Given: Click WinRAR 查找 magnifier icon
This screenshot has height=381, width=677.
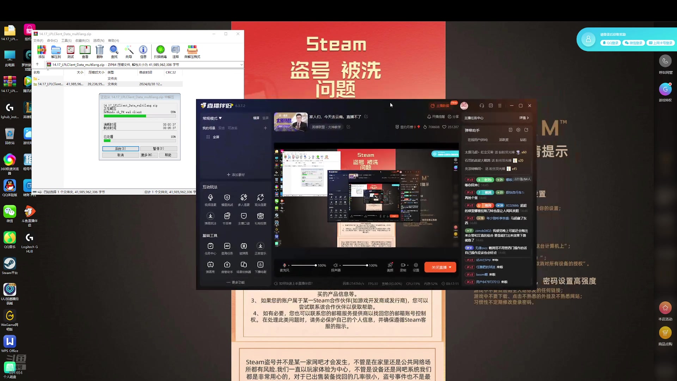Looking at the screenshot, I should click(114, 52).
